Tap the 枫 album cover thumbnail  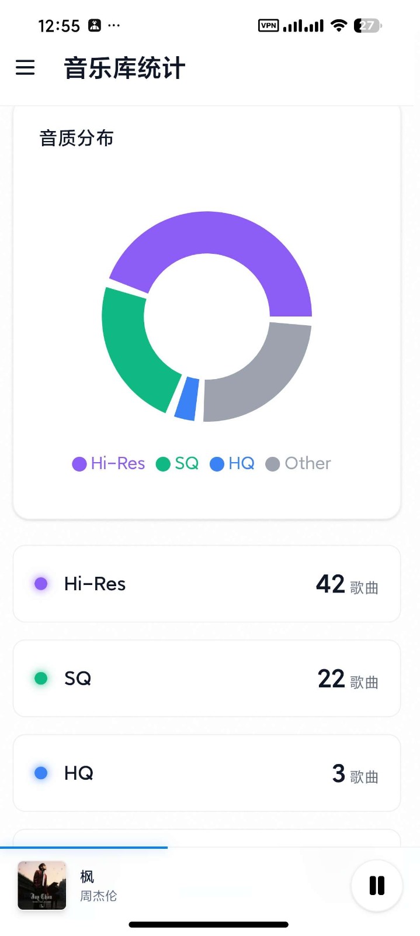click(x=42, y=885)
